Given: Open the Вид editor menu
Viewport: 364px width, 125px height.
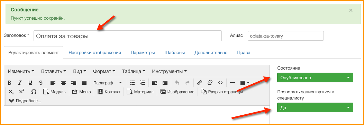Looking at the screenshot, I should pos(80,71).
